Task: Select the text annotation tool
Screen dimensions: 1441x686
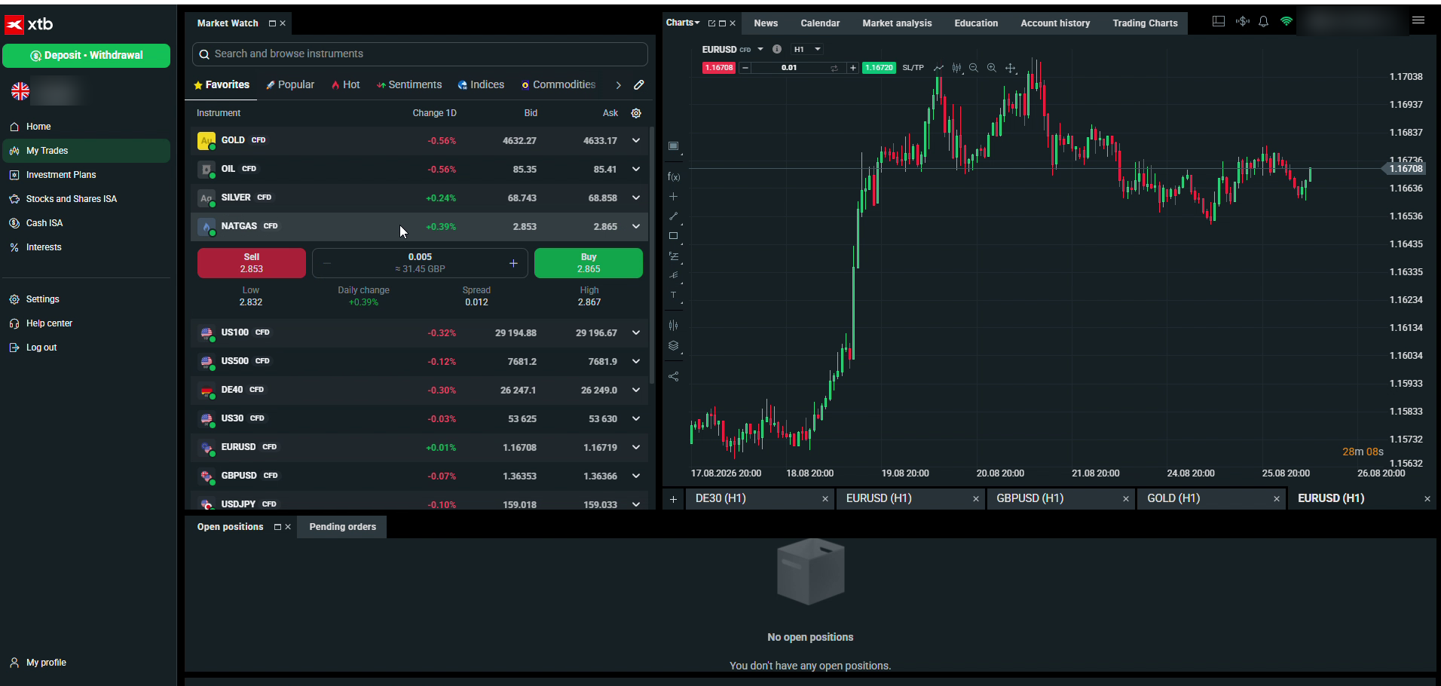Action: point(674,296)
